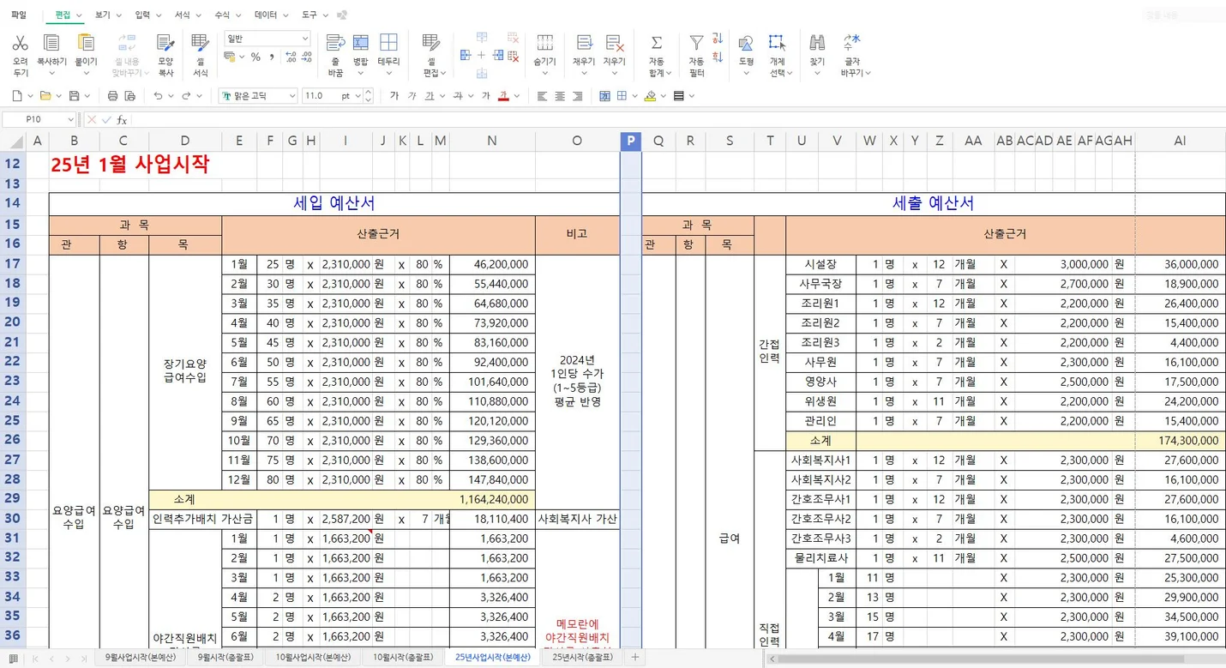Click the redo arrow icon
This screenshot has width=1226, height=668.
[186, 96]
